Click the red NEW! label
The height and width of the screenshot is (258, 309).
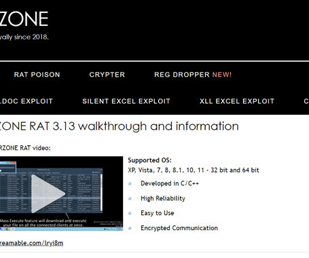222,75
